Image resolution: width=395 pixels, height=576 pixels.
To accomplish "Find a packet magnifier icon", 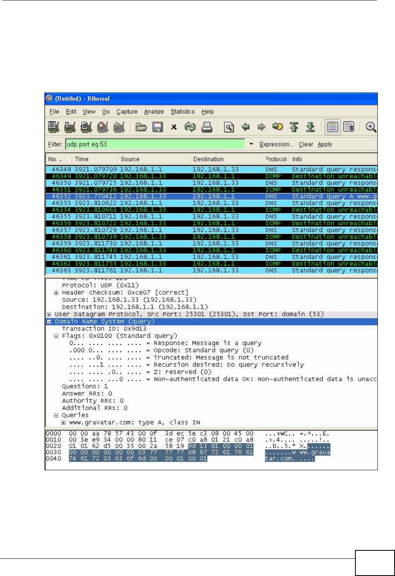I will pos(229,127).
